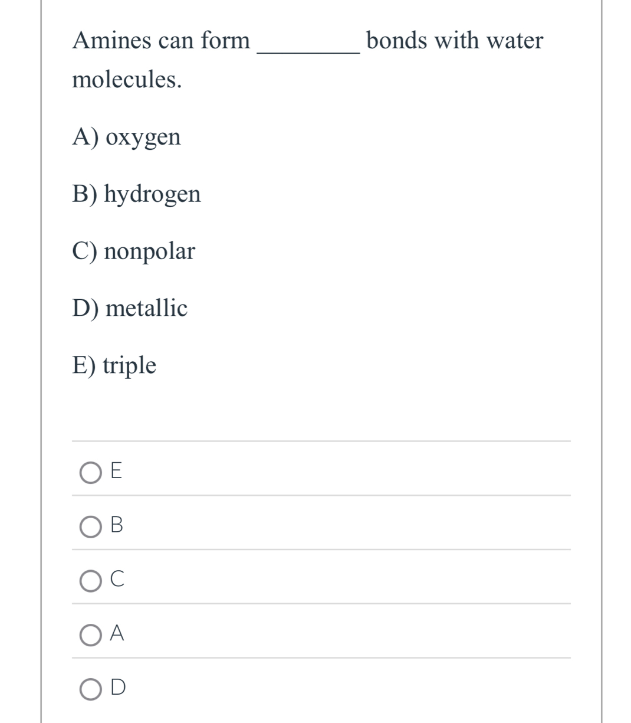Click the option text 'E) triple'
This screenshot has width=631, height=723.
pyautogui.click(x=113, y=365)
